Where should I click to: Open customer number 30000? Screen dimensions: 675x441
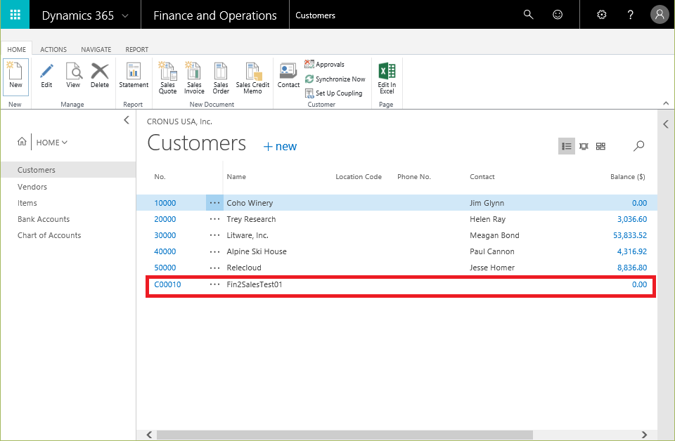[165, 235]
